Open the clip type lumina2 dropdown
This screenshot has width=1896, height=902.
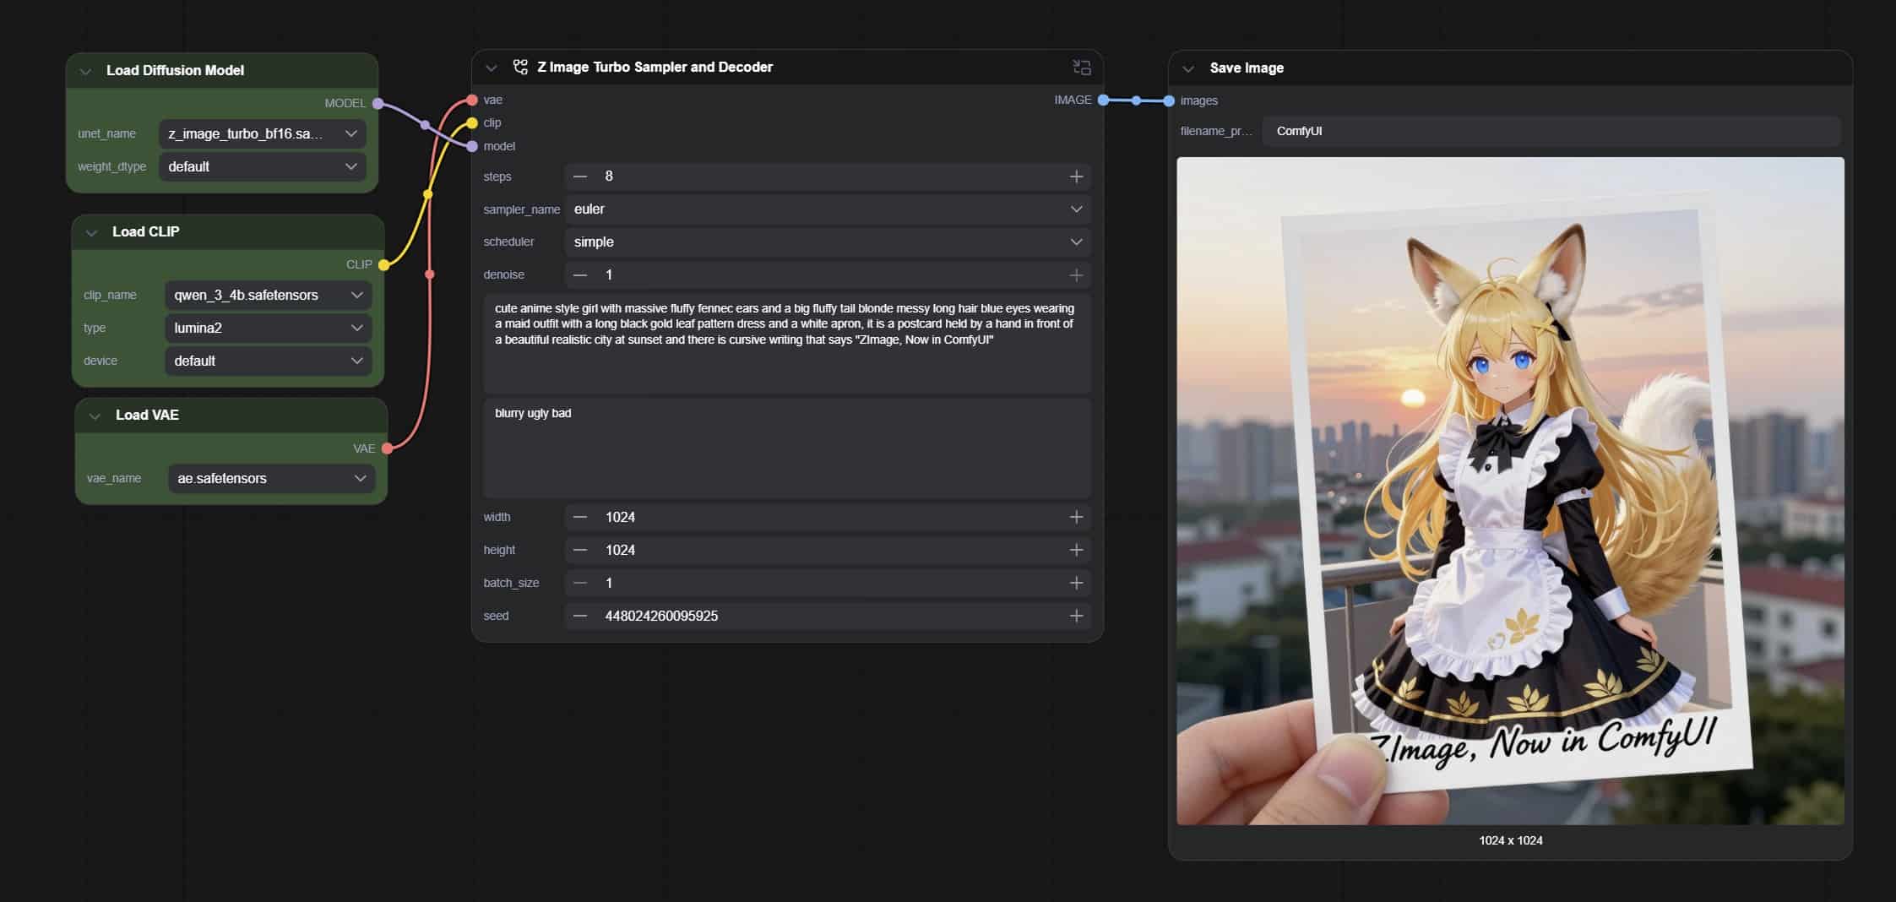[x=268, y=328]
